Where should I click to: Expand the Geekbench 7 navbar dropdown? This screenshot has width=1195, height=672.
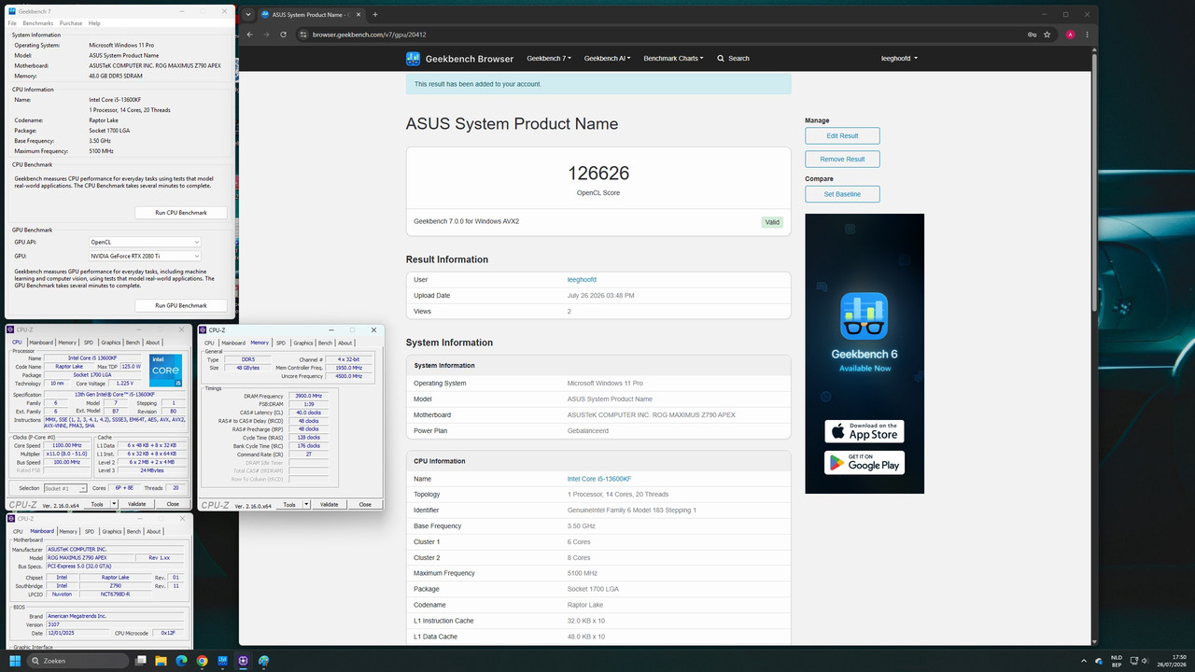[x=549, y=59]
